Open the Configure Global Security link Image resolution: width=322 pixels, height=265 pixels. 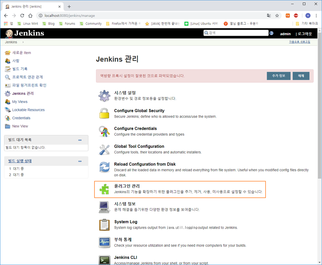tap(139, 111)
